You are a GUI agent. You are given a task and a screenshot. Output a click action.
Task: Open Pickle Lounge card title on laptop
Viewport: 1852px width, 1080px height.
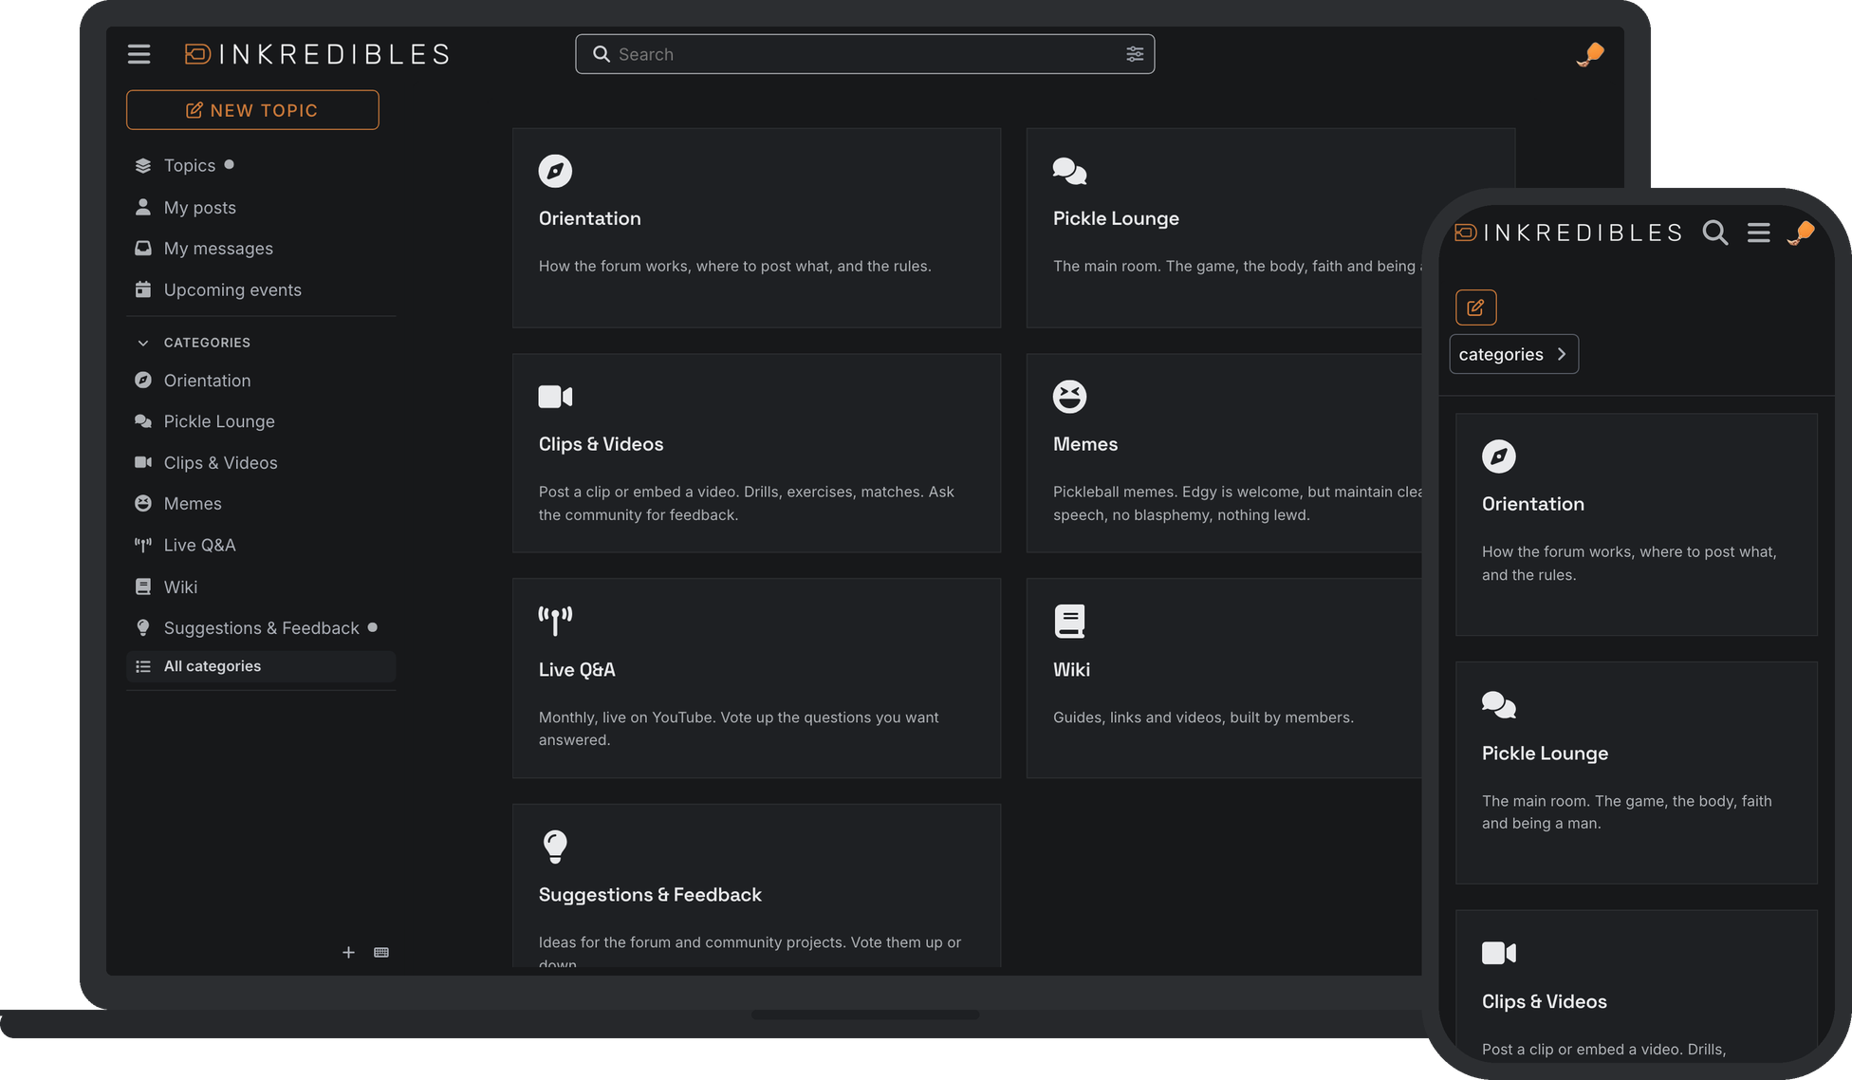click(x=1116, y=219)
